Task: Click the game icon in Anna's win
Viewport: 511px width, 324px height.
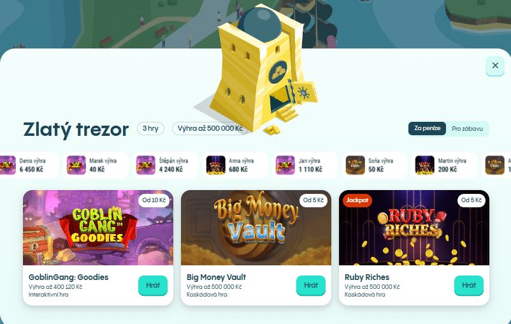Action: click(216, 165)
